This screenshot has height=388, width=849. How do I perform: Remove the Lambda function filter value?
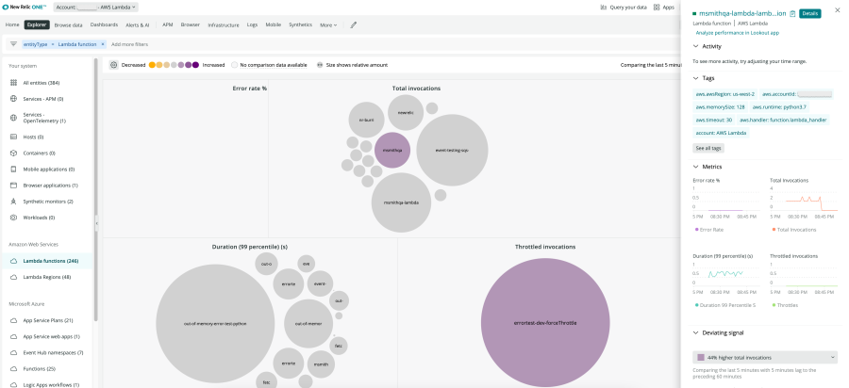click(103, 44)
